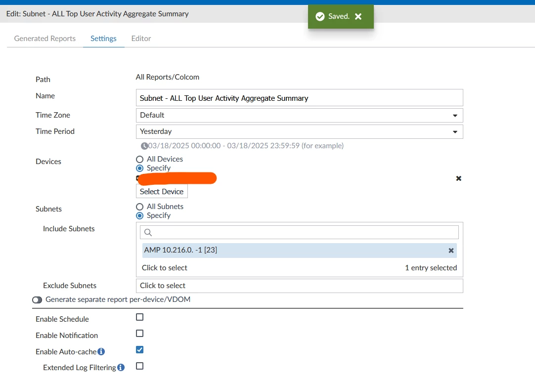Switch to the Generated Reports tab

[x=45, y=39]
